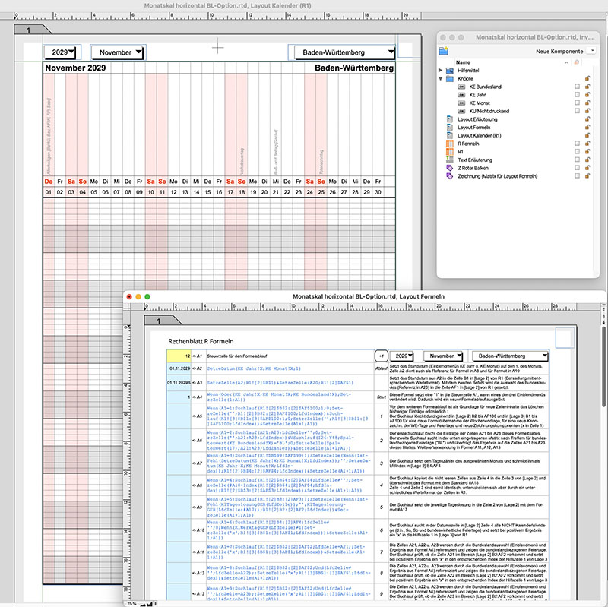
Task: Enable the KU Nicht druckend checkbox
Action: coord(578,111)
